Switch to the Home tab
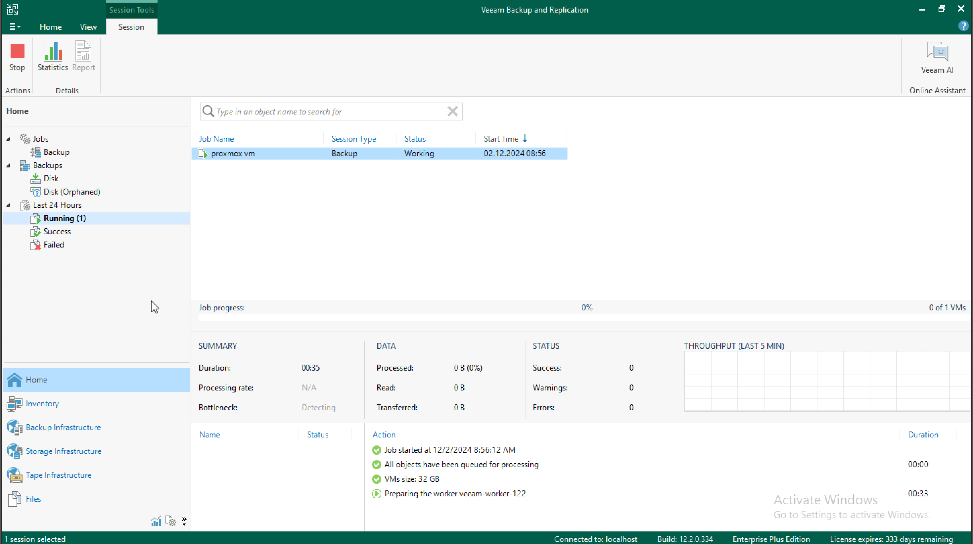 (x=49, y=27)
